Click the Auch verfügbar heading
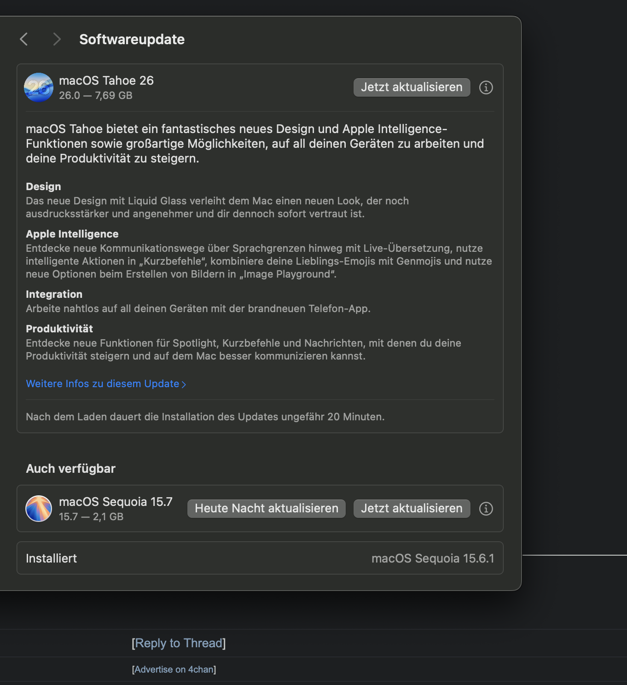 pyautogui.click(x=71, y=469)
